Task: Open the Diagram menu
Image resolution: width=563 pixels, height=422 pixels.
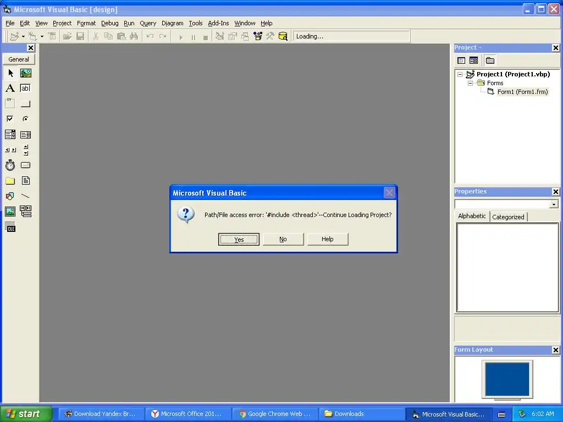Action: (x=172, y=23)
